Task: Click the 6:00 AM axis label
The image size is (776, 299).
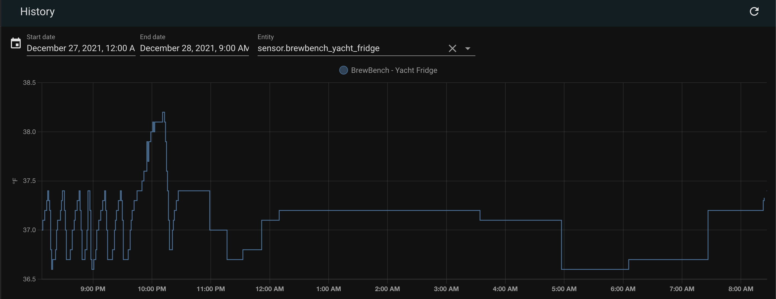Action: pyautogui.click(x=623, y=289)
